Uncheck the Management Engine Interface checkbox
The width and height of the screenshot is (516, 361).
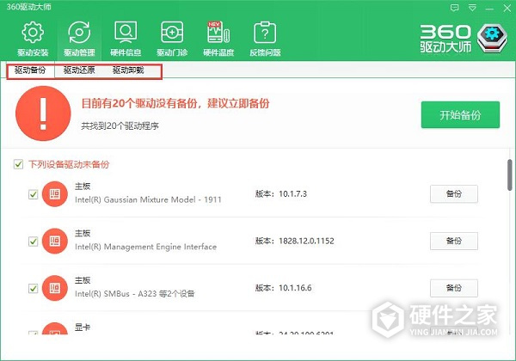tap(34, 242)
